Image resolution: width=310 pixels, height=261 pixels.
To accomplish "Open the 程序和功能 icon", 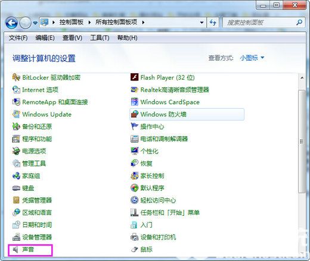I will coord(16,139).
